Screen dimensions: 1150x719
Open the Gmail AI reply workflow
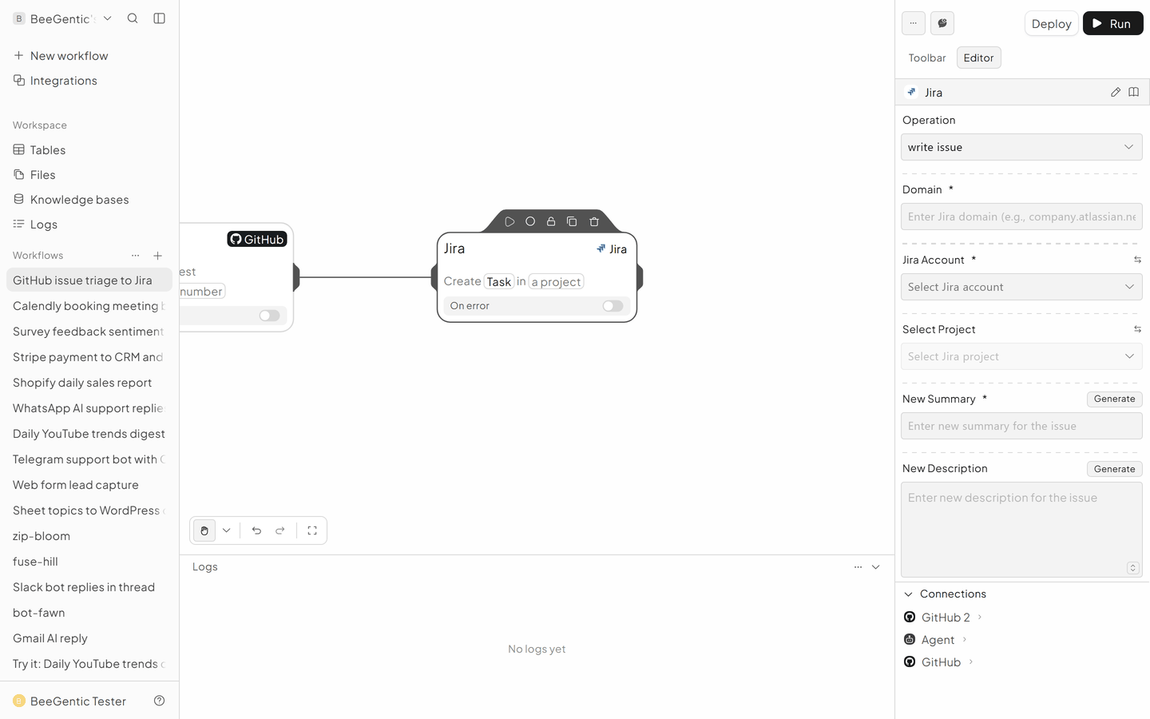[x=89, y=638]
